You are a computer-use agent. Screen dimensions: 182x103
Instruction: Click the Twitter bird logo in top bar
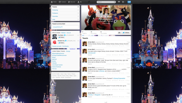[89, 2]
